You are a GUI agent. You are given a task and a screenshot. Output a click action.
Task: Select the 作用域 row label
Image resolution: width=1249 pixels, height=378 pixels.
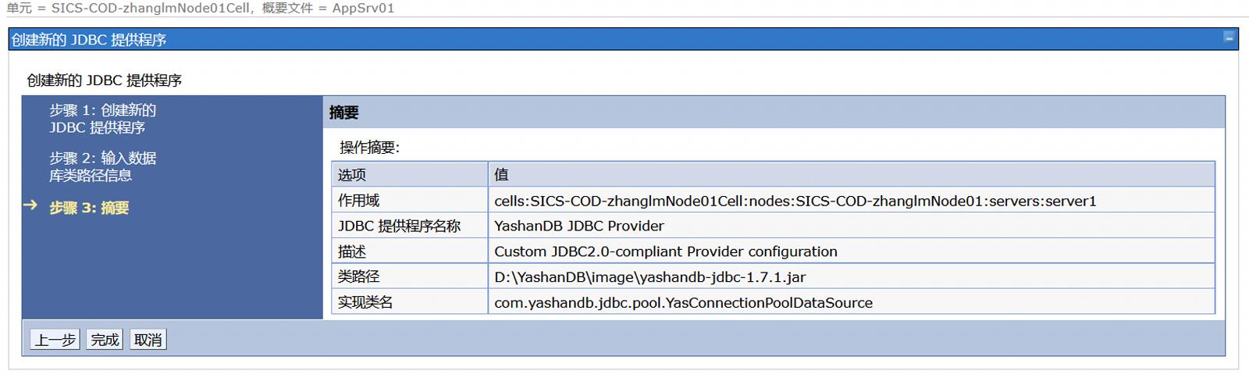coord(410,201)
